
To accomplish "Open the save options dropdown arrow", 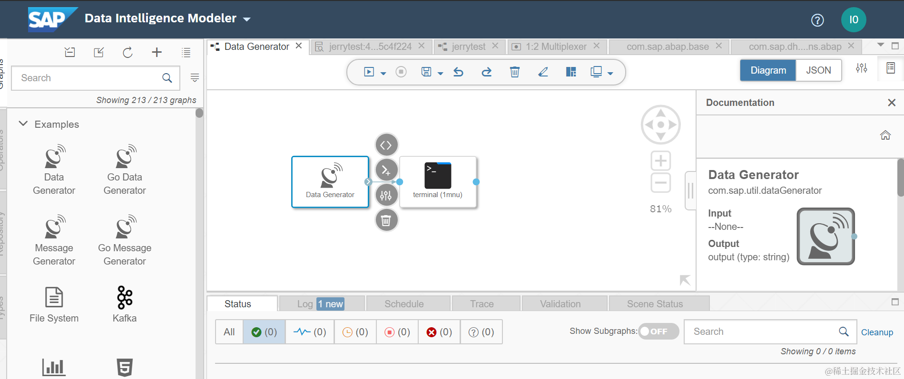I will [x=440, y=73].
